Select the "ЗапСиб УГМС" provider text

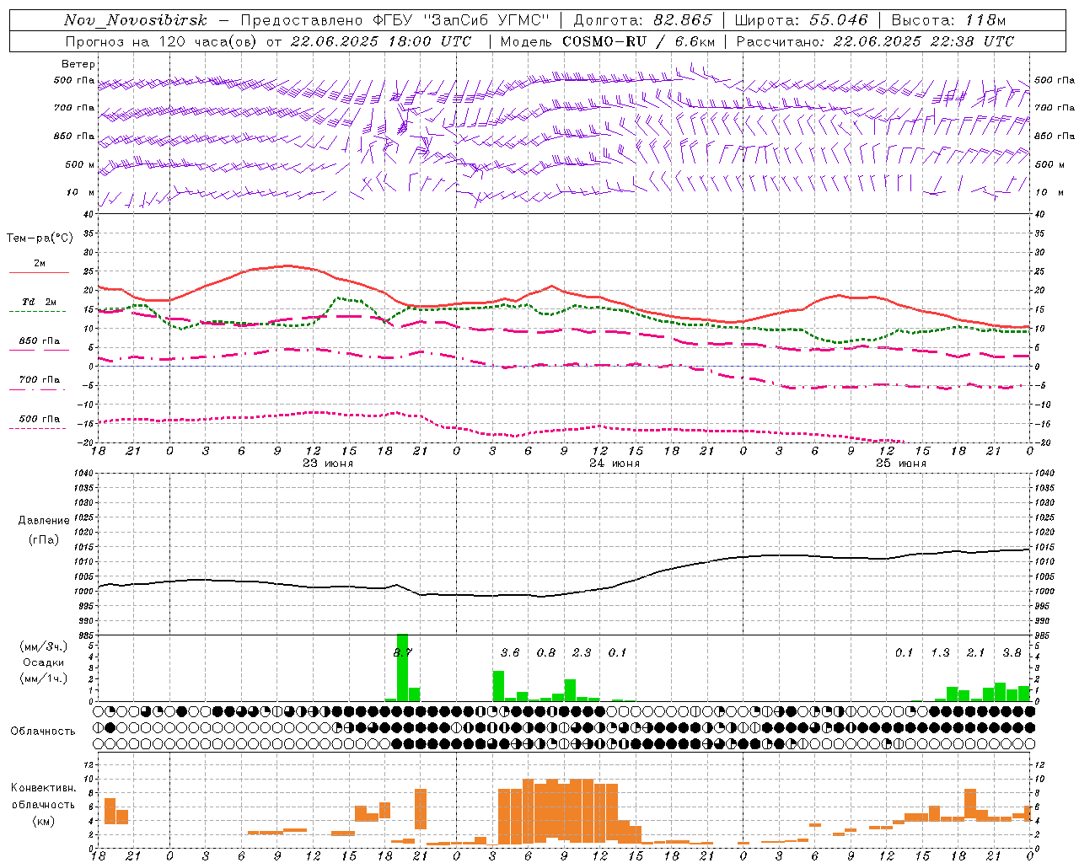pos(486,20)
